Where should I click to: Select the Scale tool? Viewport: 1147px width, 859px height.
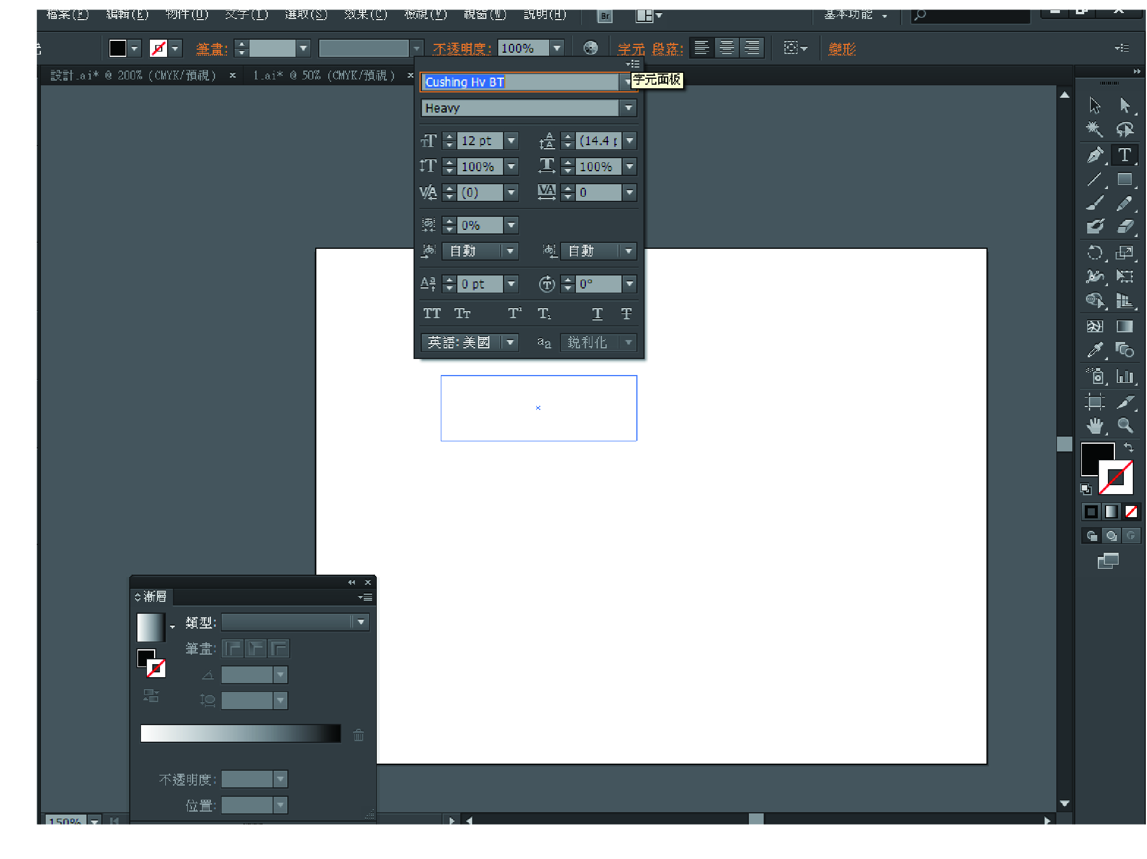click(x=1124, y=253)
